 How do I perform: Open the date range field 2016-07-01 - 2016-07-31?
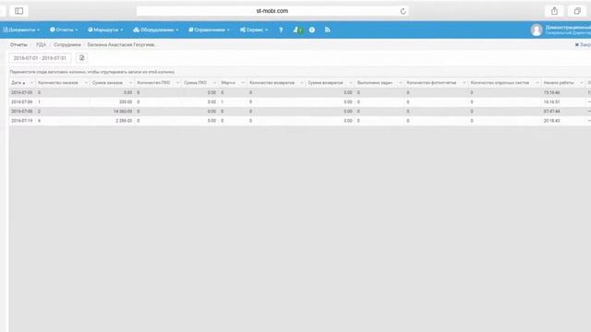40,58
